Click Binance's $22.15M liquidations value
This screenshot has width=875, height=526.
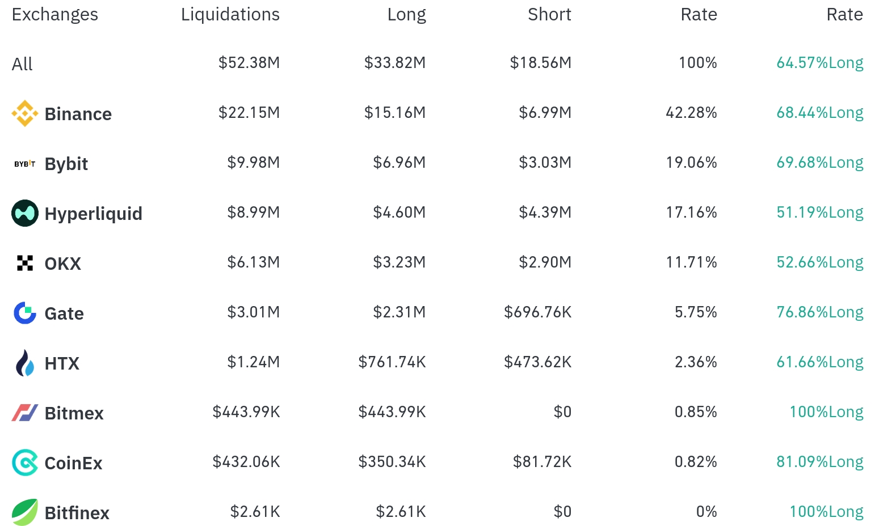tap(249, 112)
